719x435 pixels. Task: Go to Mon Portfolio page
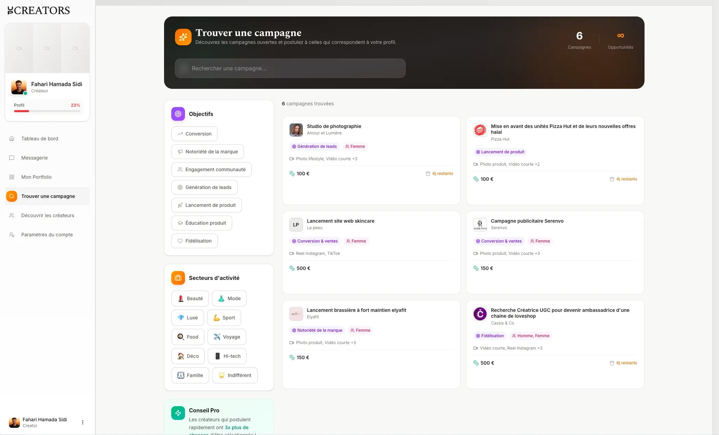(36, 177)
